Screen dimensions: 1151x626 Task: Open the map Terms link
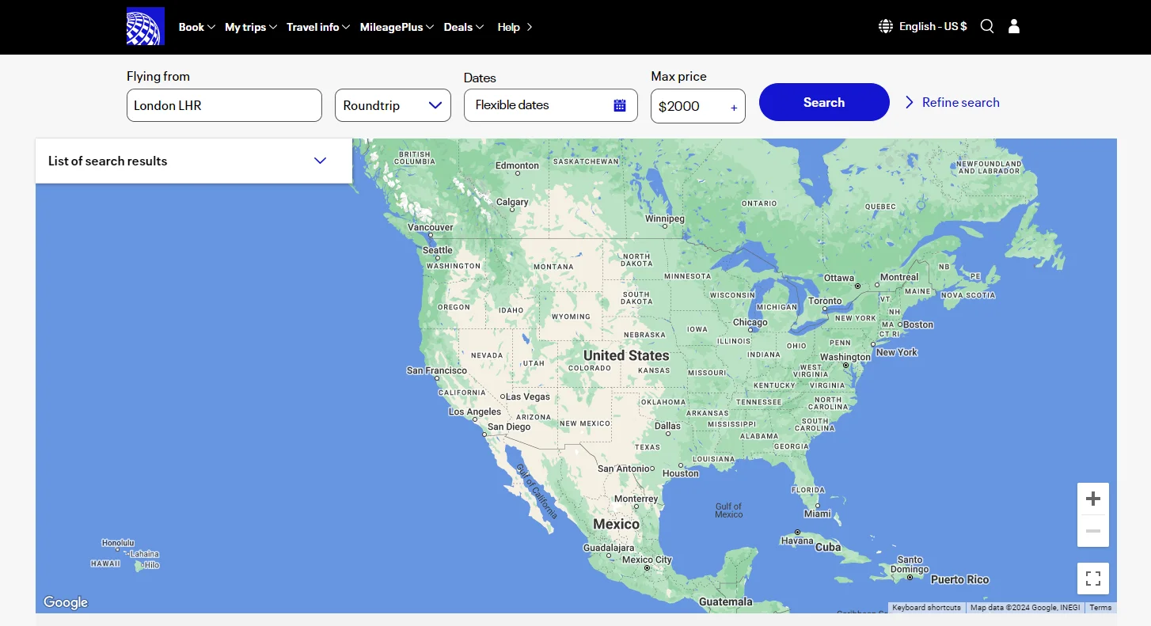tap(1100, 608)
